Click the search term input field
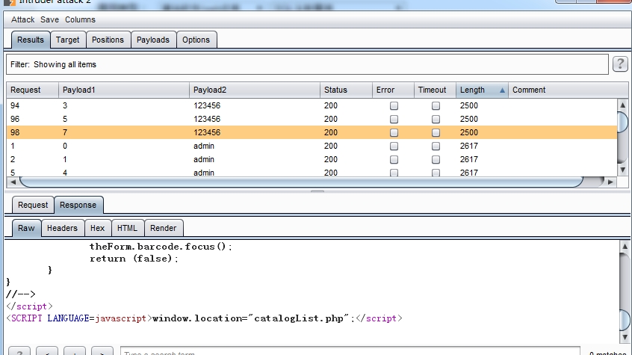Viewport: 632px width, 355px height. pyautogui.click(x=350, y=351)
